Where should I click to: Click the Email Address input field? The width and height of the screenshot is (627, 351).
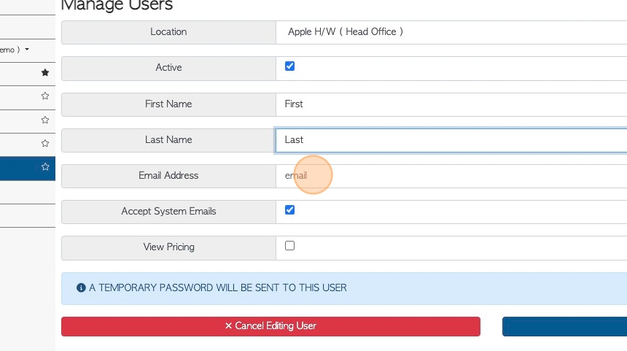point(451,176)
